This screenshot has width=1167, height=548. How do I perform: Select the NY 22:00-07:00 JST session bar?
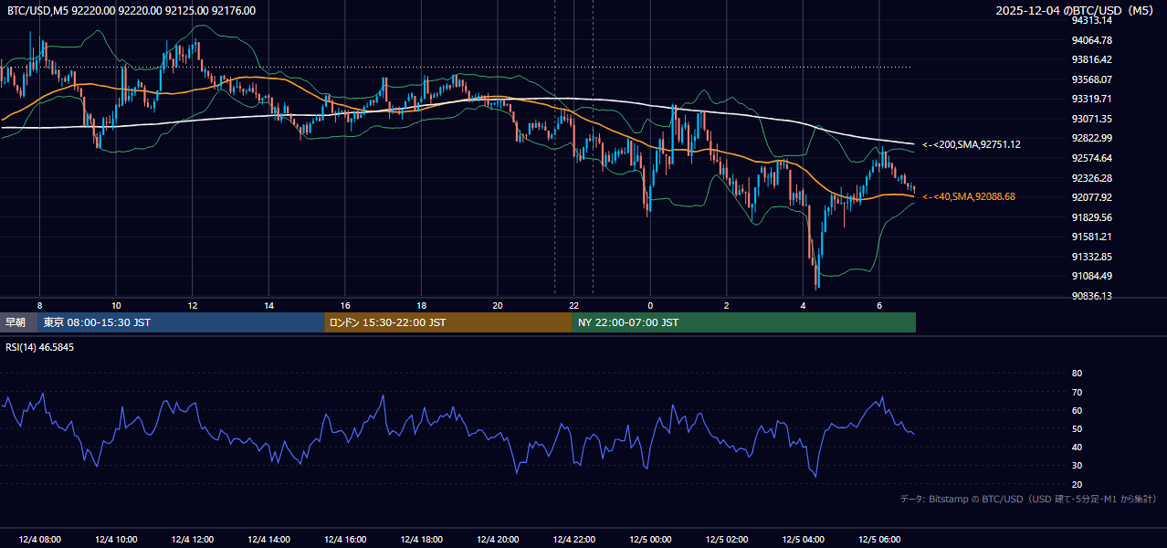tap(744, 322)
